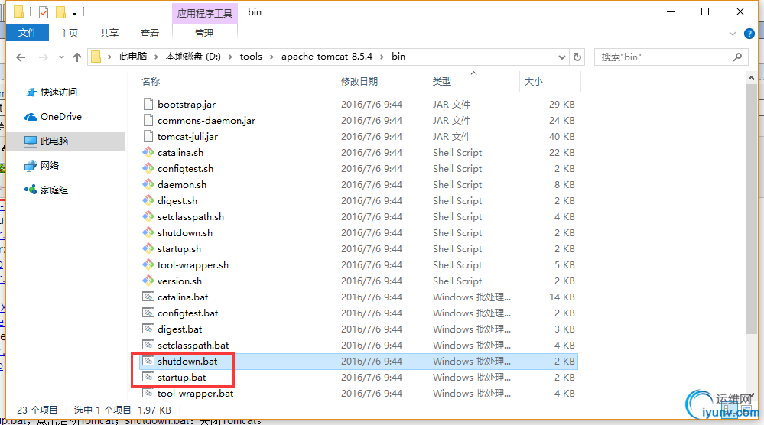Expand breadcrumb chevron after tools
764x425 pixels.
click(271, 57)
